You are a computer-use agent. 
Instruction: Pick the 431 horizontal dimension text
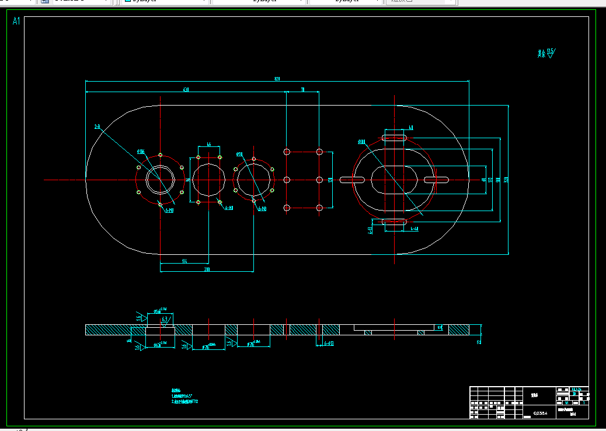click(x=186, y=90)
